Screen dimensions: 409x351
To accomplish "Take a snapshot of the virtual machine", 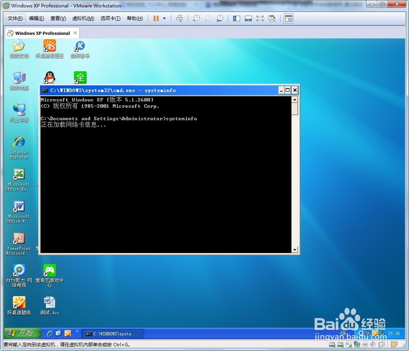I will 196,18.
